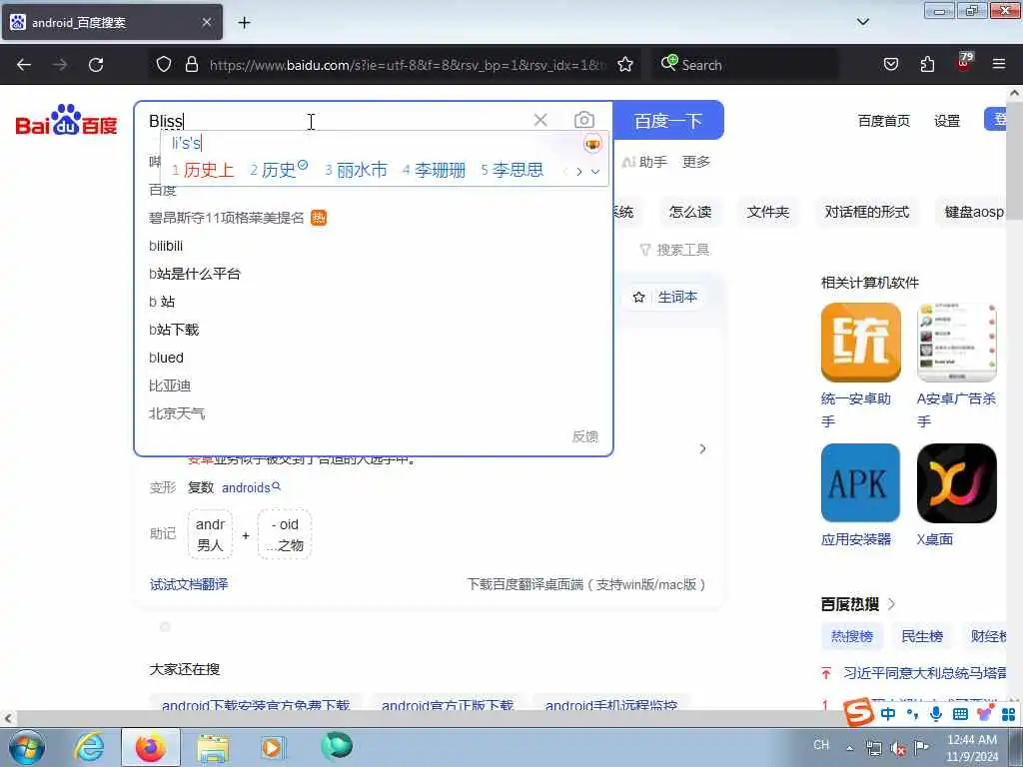The height and width of the screenshot is (767, 1023).
Task: Launch Internet Explorer from taskbar
Action: point(89,747)
